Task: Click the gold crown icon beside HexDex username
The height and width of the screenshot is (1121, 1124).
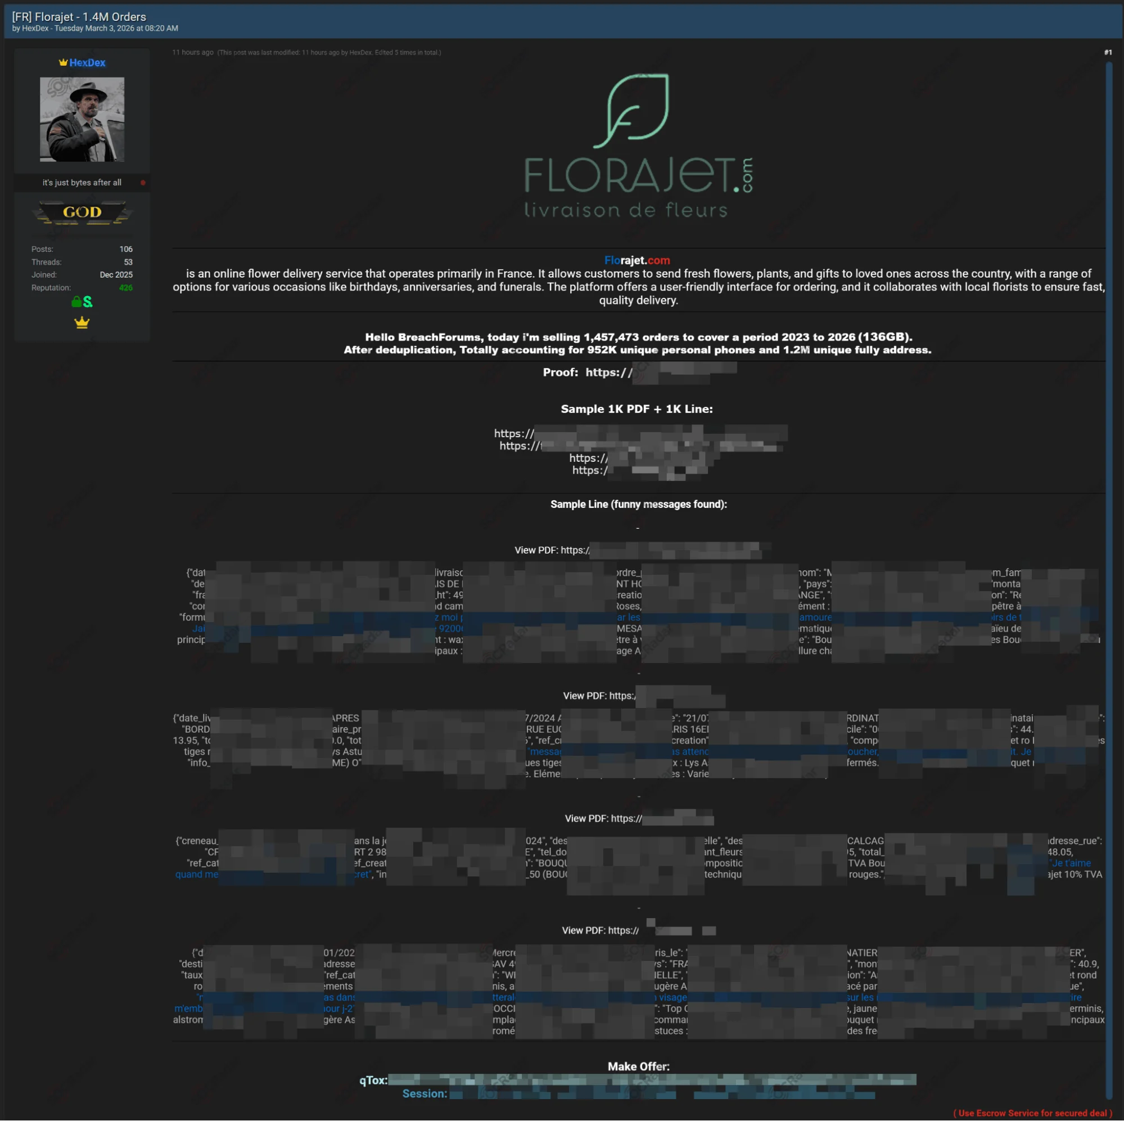Action: pos(63,62)
